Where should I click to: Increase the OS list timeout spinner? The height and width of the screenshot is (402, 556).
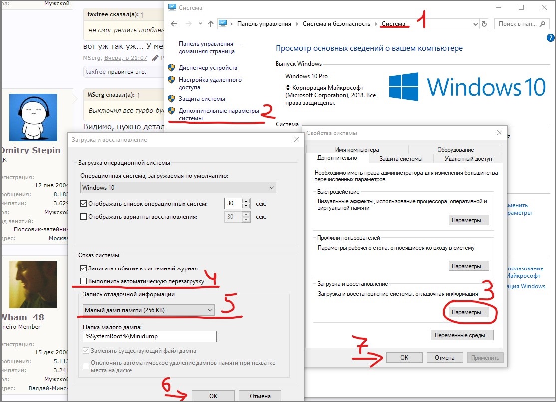point(246,201)
